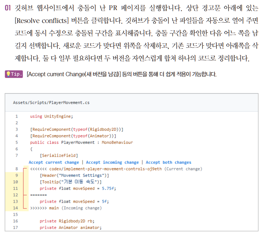Screen dimensions: 262x234
Task: Click the opening brace on line 6
Action: click(x=31, y=149)
